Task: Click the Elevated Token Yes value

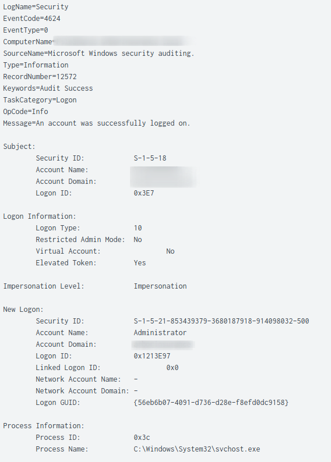Action: tap(139, 263)
